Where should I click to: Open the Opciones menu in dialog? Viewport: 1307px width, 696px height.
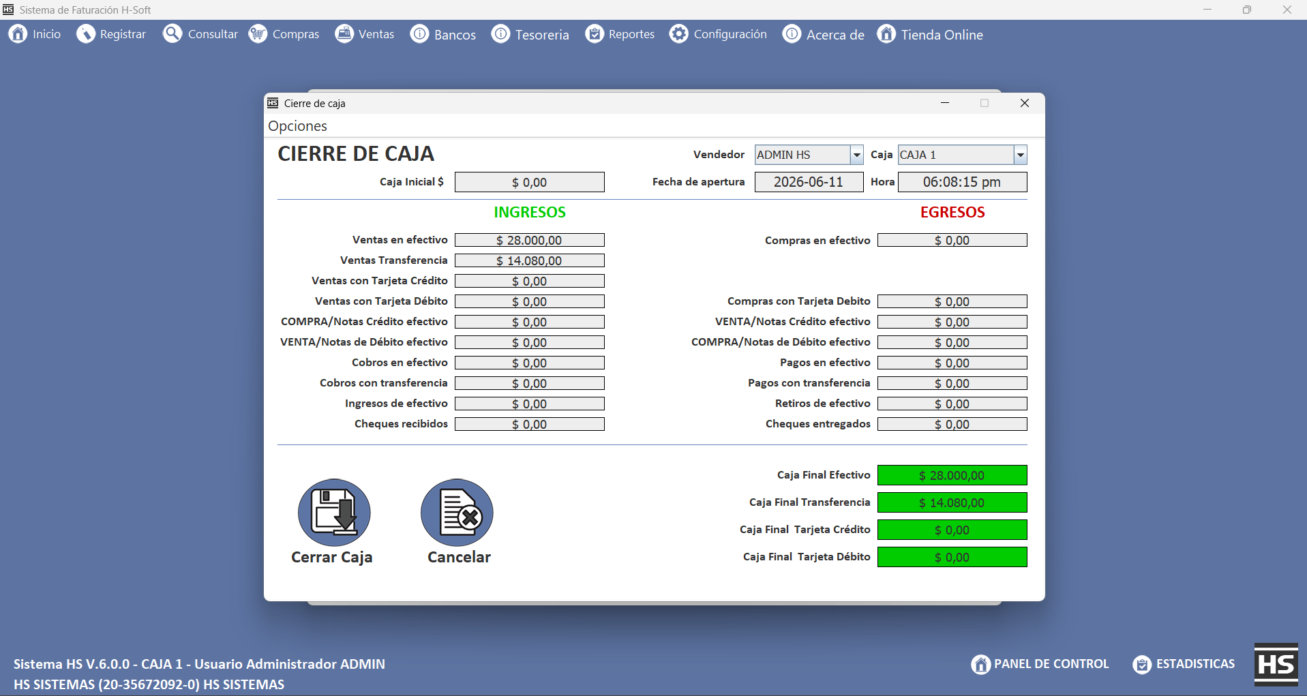[297, 126]
